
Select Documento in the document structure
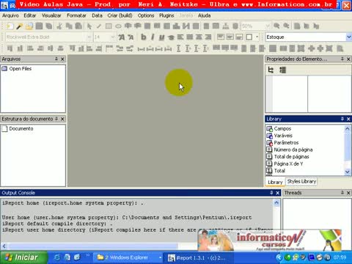click(x=21, y=128)
